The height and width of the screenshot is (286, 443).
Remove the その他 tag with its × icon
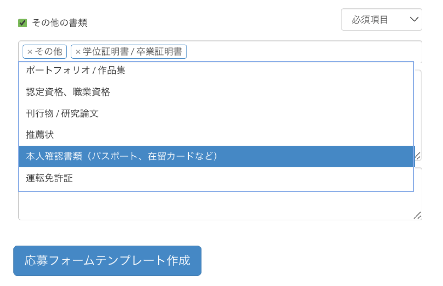[30, 52]
